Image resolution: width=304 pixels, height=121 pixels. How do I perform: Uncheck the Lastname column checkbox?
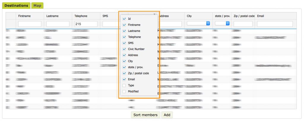[x=124, y=31]
